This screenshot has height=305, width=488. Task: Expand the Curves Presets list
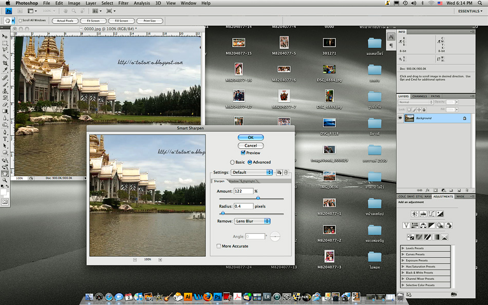pyautogui.click(x=403, y=254)
